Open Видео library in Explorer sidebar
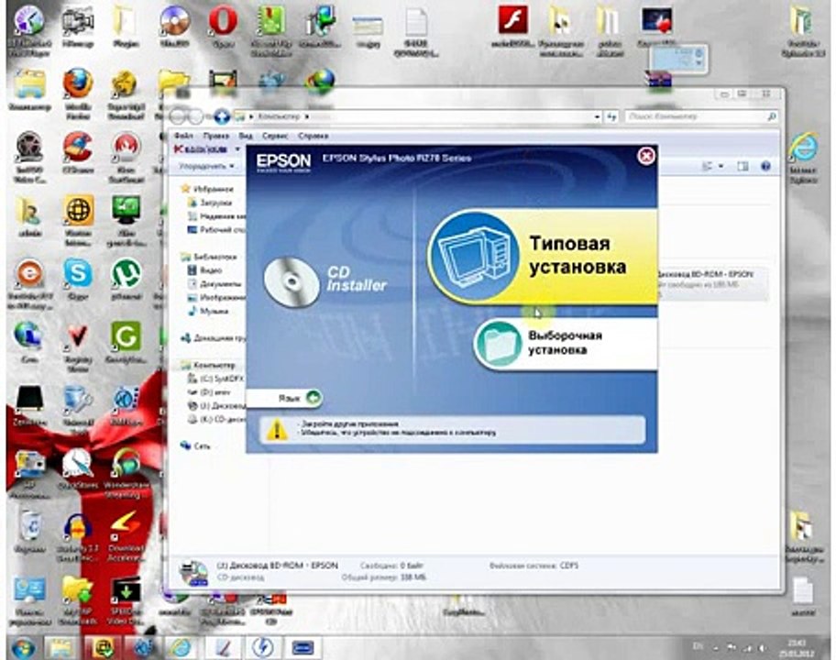Image resolution: width=836 pixels, height=660 pixels. pyautogui.click(x=211, y=270)
